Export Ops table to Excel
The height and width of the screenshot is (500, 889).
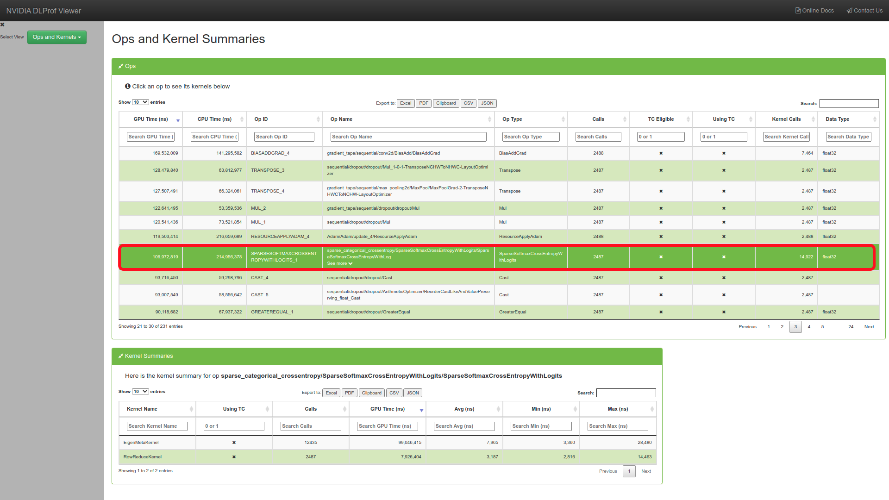tap(406, 103)
